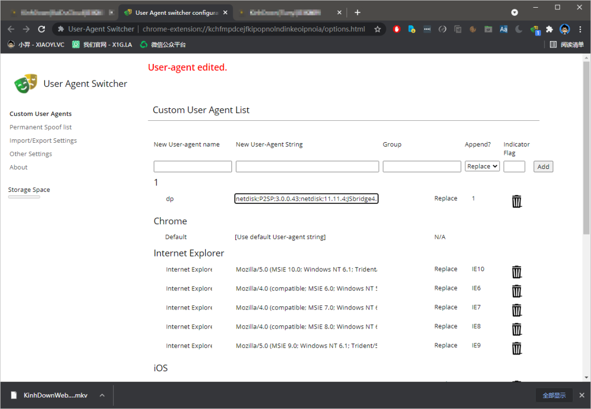Delete the IE8 user agent entry
This screenshot has height=409, width=591.
click(x=517, y=329)
